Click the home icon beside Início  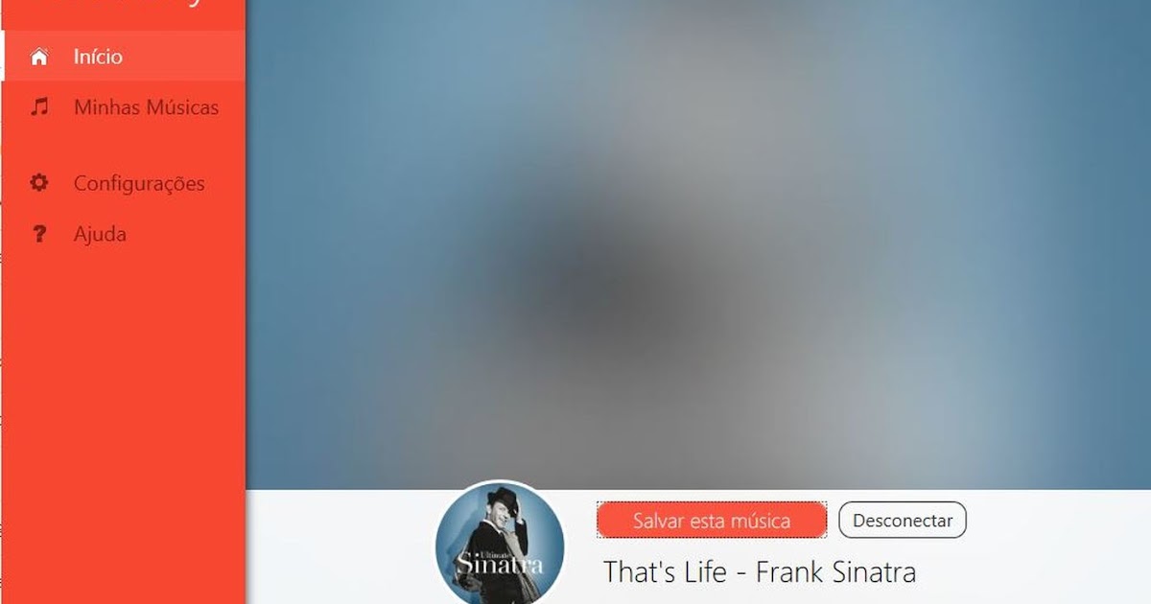(x=39, y=57)
